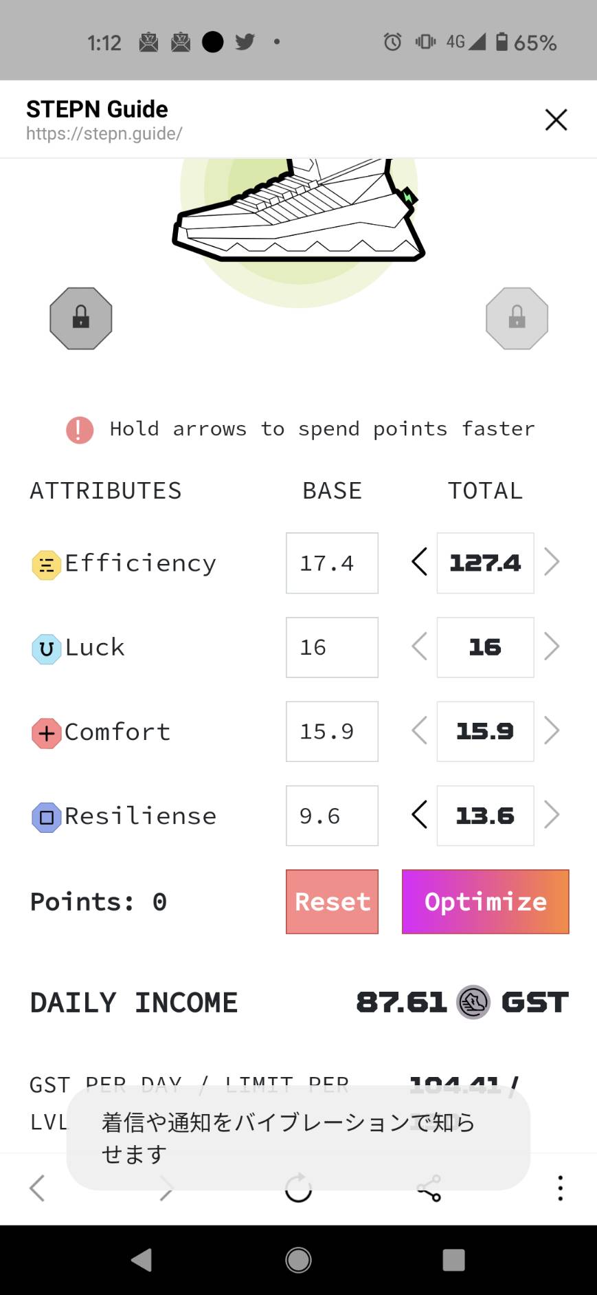The width and height of the screenshot is (597, 1295).
Task: Click the right locked gem socket
Action: (x=517, y=318)
